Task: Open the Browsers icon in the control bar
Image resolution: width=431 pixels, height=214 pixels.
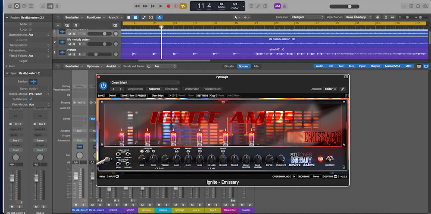Action: pos(425,6)
